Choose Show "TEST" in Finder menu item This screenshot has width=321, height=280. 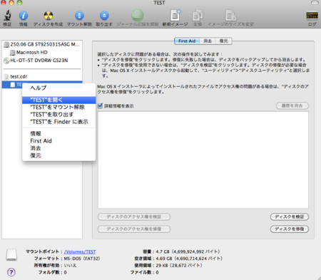pyautogui.click(x=59, y=122)
